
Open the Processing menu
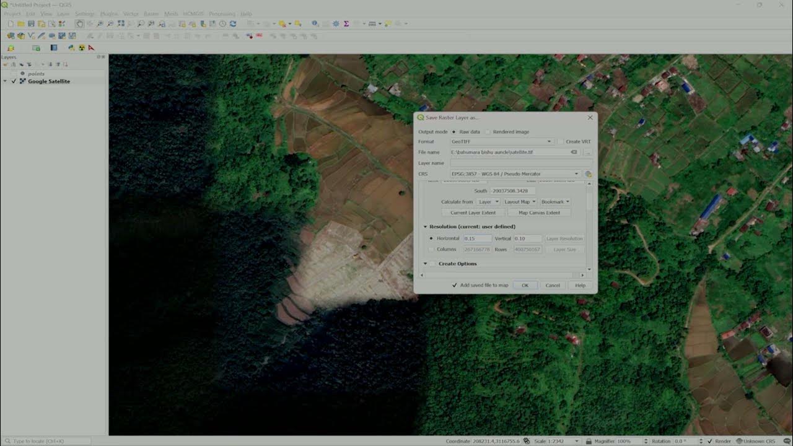coord(222,14)
